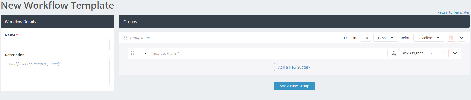Open the Deadline reference dropdown after Before

[429, 38]
